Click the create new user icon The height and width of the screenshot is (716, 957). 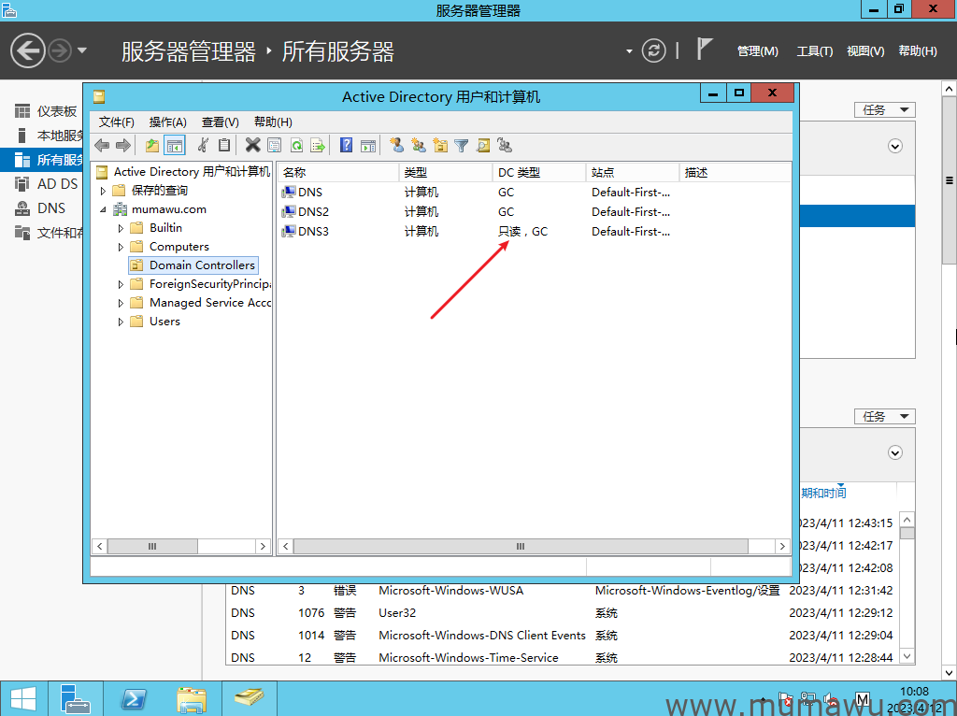[x=396, y=145]
